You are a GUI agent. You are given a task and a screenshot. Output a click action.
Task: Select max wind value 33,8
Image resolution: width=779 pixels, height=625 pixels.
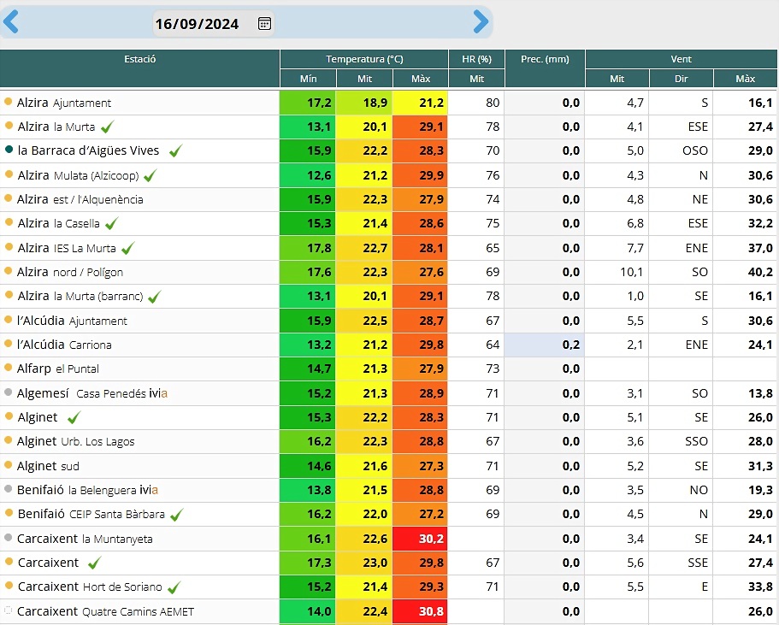(x=746, y=587)
